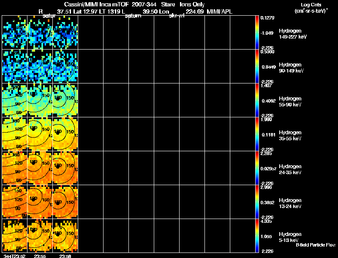338x258 pixels.
Task: Choose the Hydrogen 24-35 keV image at 23:55
Action: click(40, 168)
